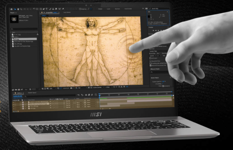Open the Frame Rate dropdown
This screenshot has height=150, width=233.
pyautogui.click(x=153, y=56)
